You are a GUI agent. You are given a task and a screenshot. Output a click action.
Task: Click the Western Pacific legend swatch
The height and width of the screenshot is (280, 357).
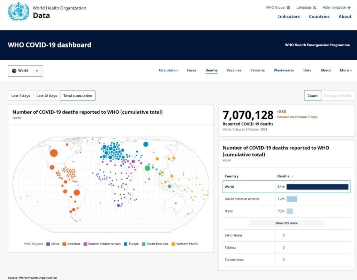tap(173, 244)
